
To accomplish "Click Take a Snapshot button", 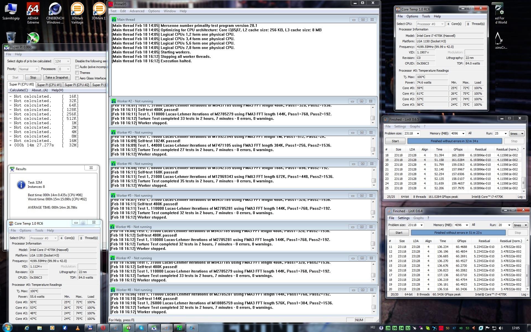I will click(56, 77).
